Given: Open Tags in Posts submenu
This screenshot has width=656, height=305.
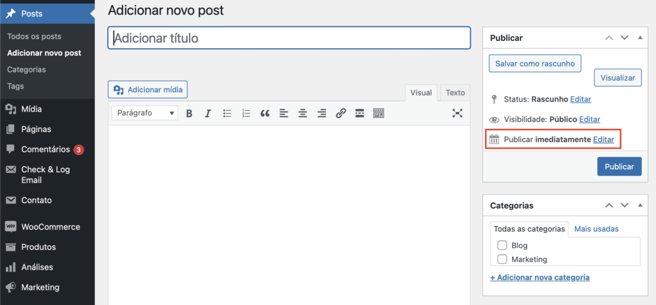Looking at the screenshot, I should click(15, 87).
